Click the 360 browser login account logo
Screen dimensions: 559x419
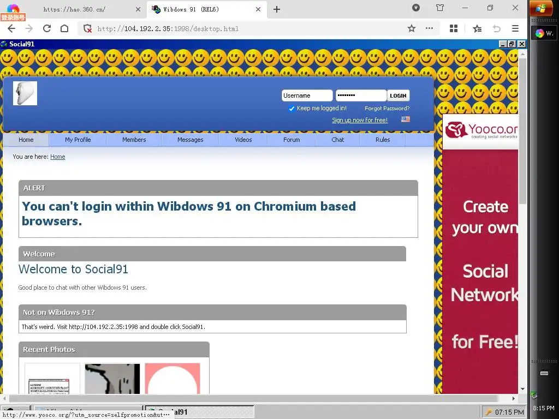click(13, 12)
